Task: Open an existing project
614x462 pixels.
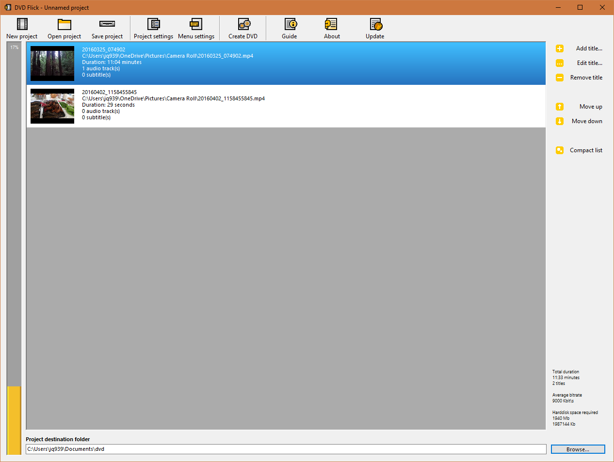Action: 64,28
